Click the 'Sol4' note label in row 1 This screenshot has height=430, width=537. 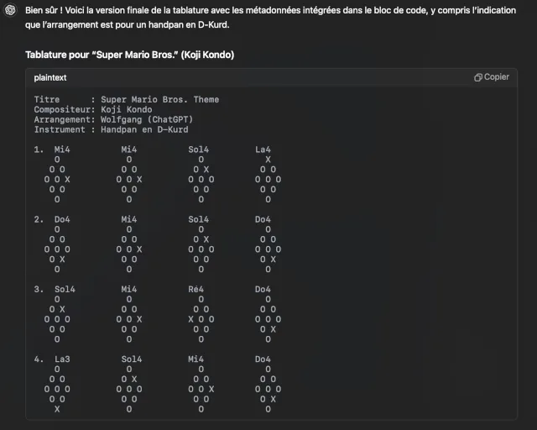(198, 149)
